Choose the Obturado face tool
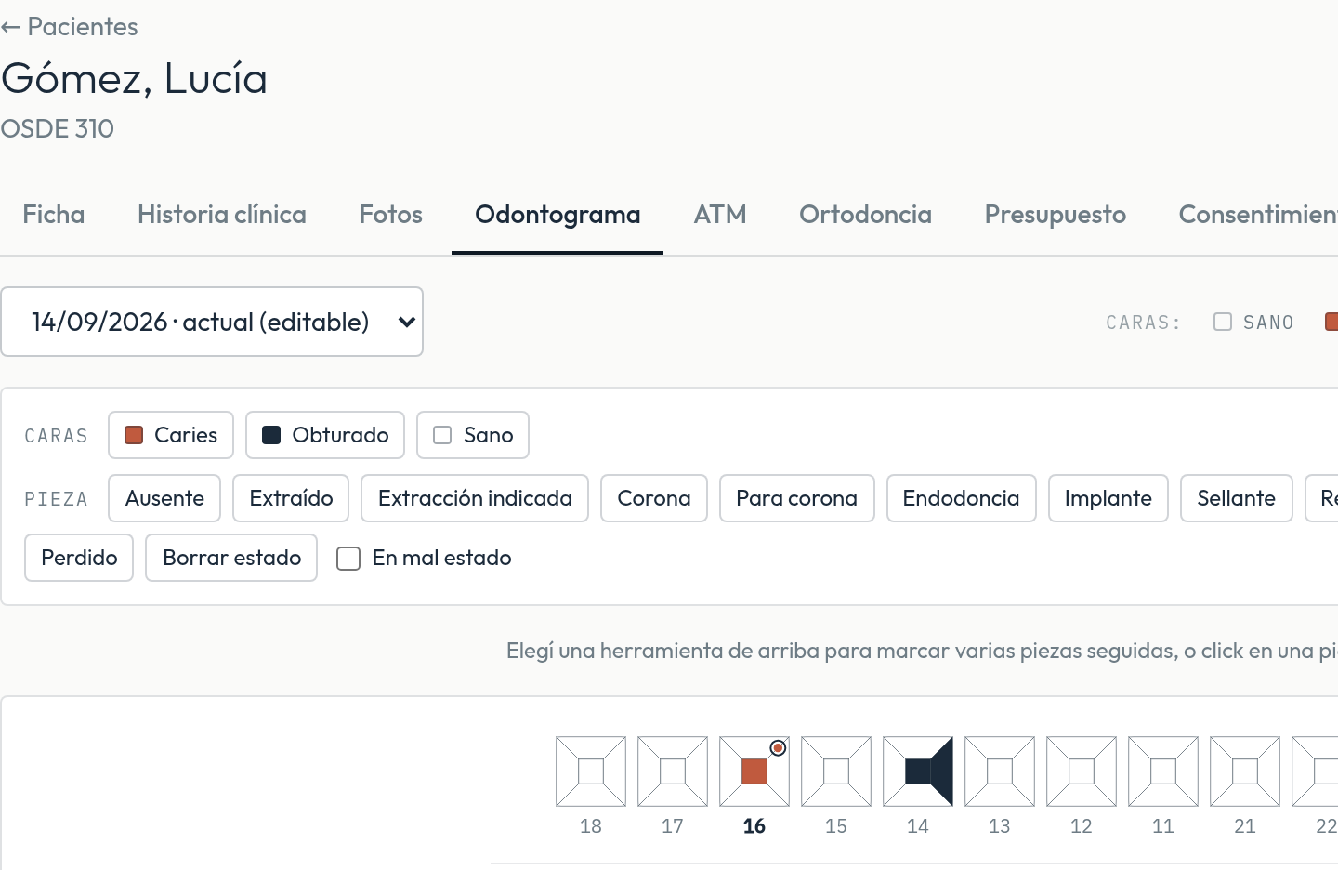 coord(325,435)
